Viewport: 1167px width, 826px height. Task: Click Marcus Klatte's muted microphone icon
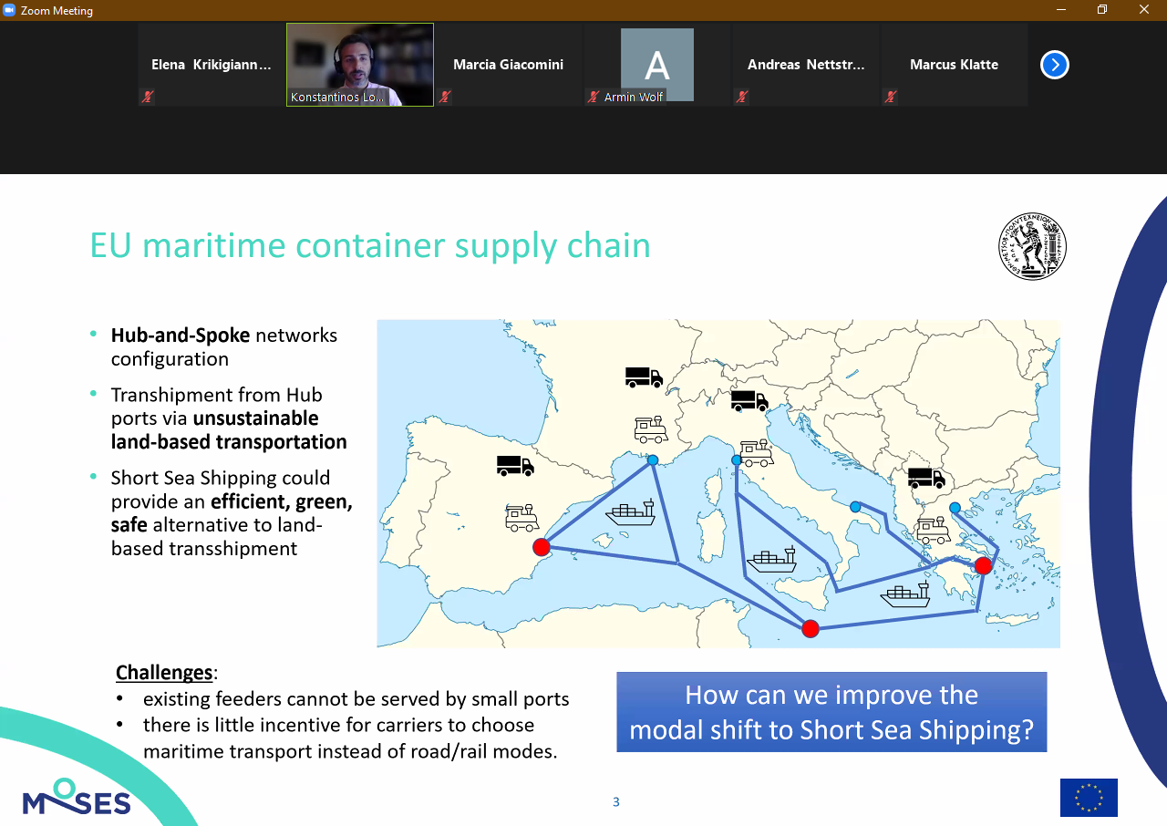click(891, 96)
